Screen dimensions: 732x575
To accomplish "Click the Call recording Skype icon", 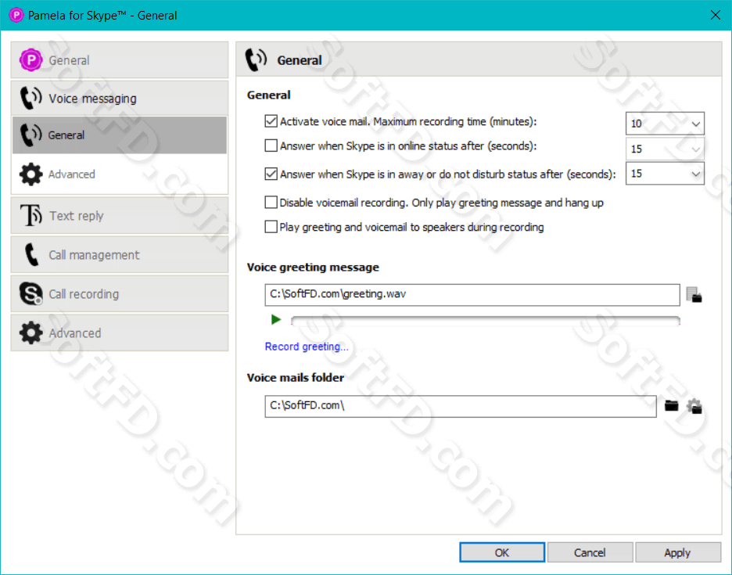I will 30,294.
